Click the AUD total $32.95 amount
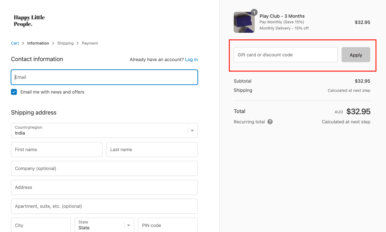The width and height of the screenshot is (386, 232). (358, 111)
